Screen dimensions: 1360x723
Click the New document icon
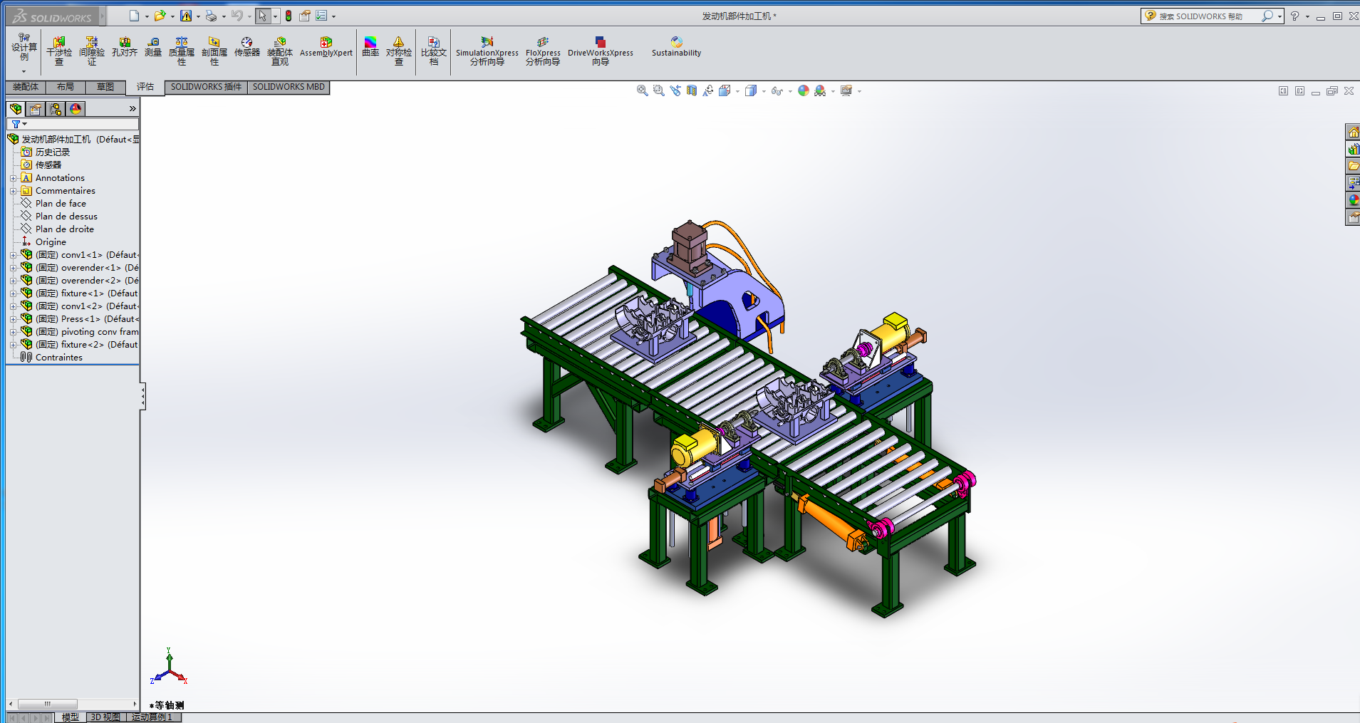[134, 16]
